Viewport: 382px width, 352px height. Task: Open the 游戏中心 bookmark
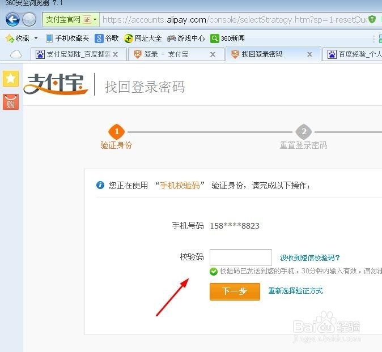point(186,38)
